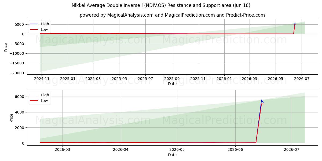The height and width of the screenshot is (161, 322).
Task: Click the '2026-03' tick label on top chart
Action: click(249, 79)
